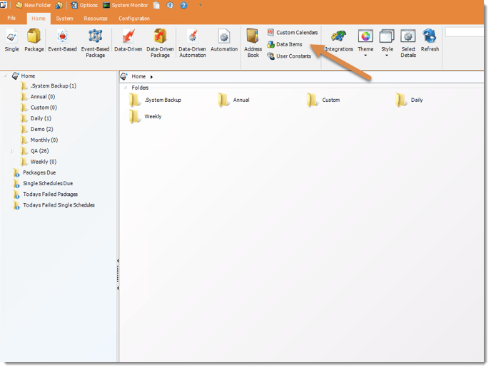491x369 pixels.
Task: Create a Package schedule
Action: click(34, 41)
